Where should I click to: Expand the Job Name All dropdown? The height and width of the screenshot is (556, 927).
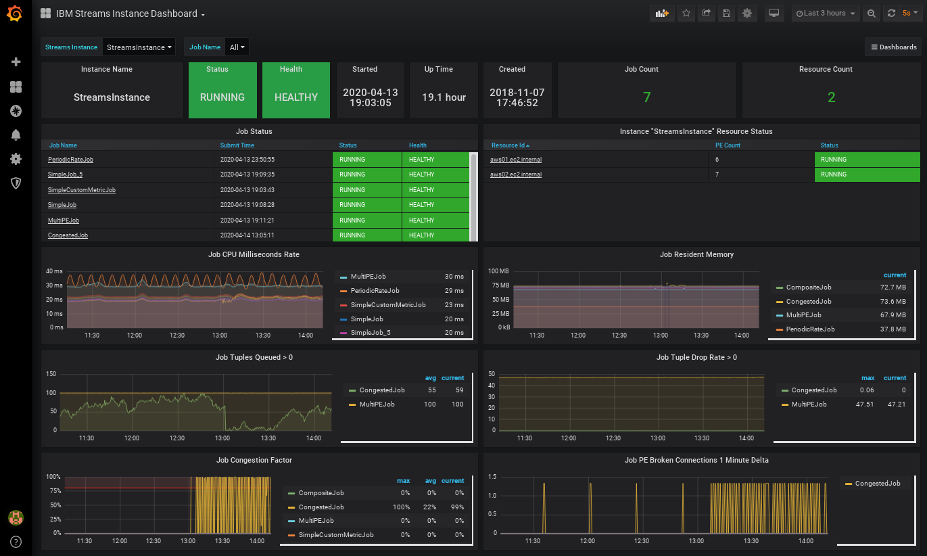click(x=237, y=47)
